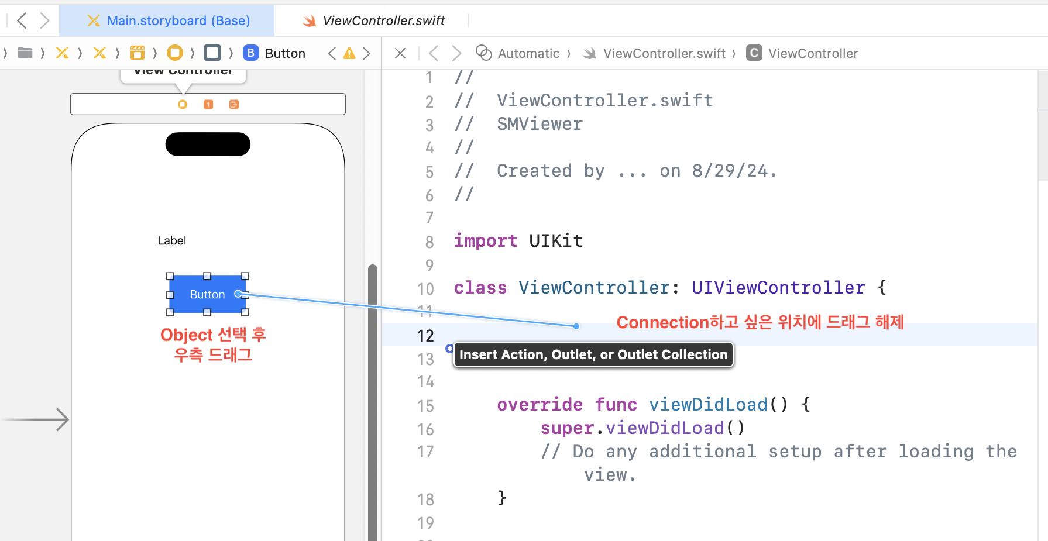Click the Exit dock icon on scene

pyautogui.click(x=234, y=104)
